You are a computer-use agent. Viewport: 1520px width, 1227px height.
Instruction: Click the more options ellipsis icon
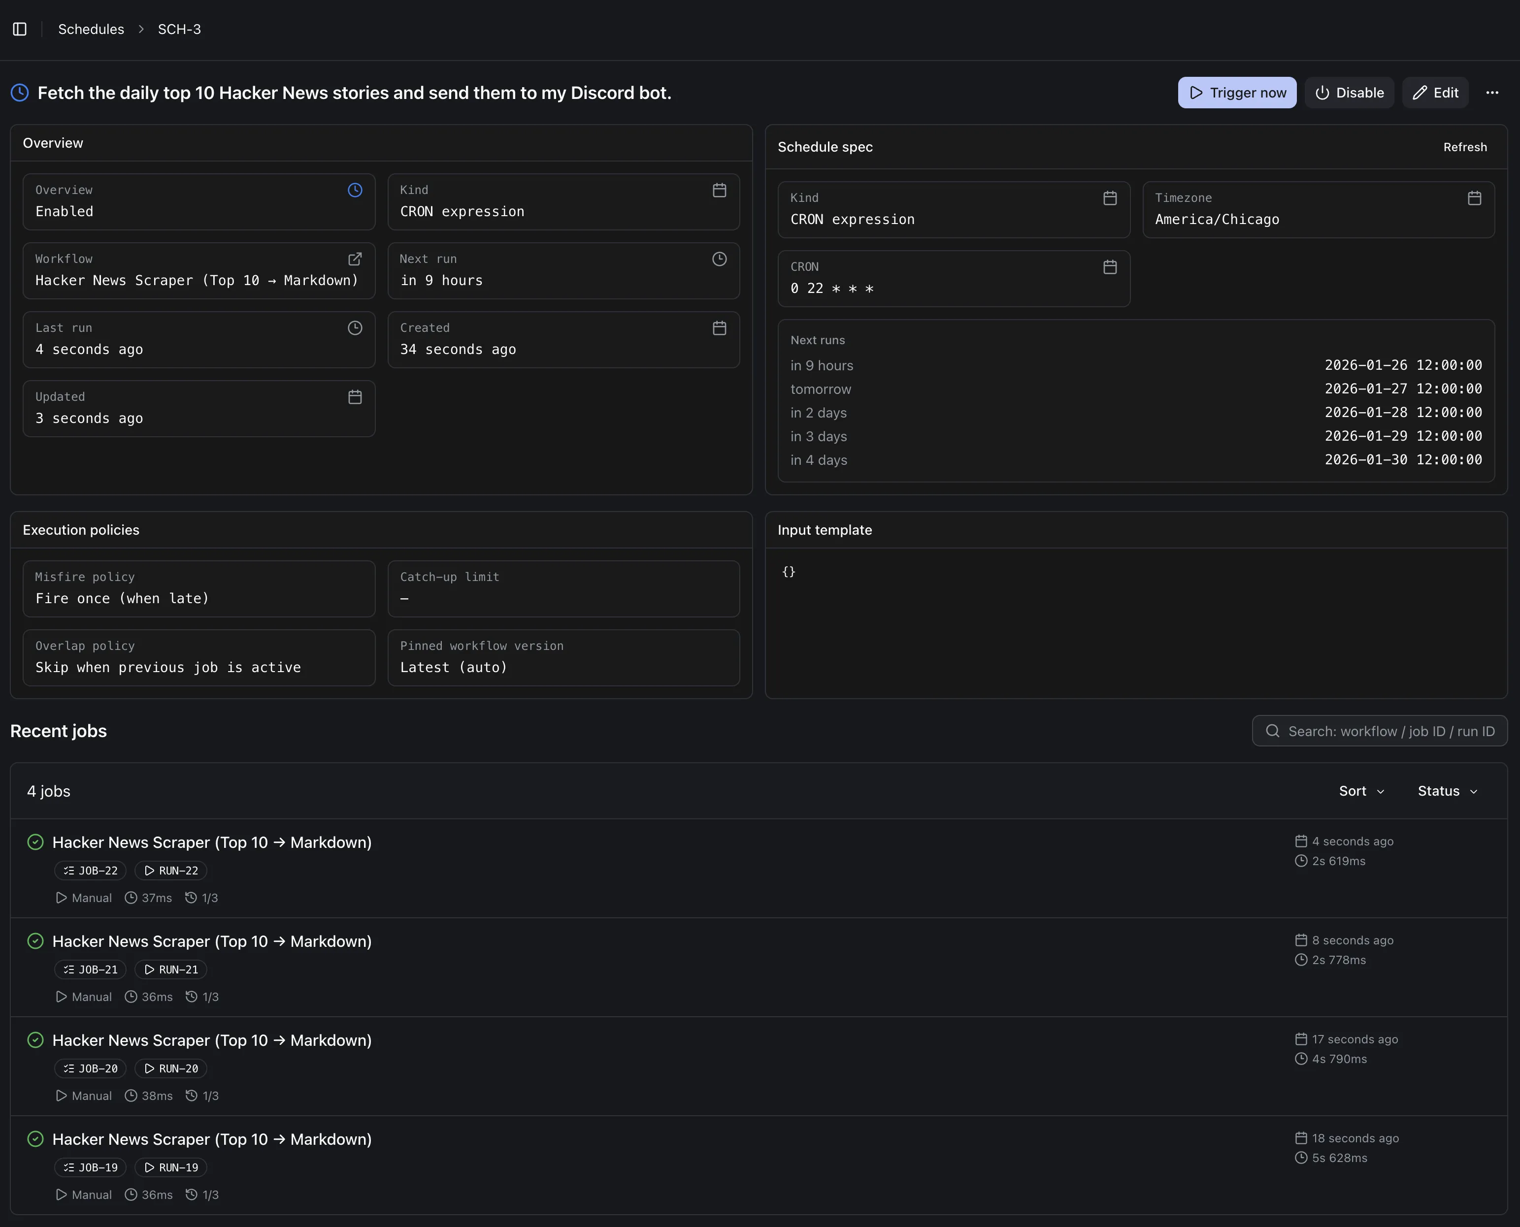1492,93
